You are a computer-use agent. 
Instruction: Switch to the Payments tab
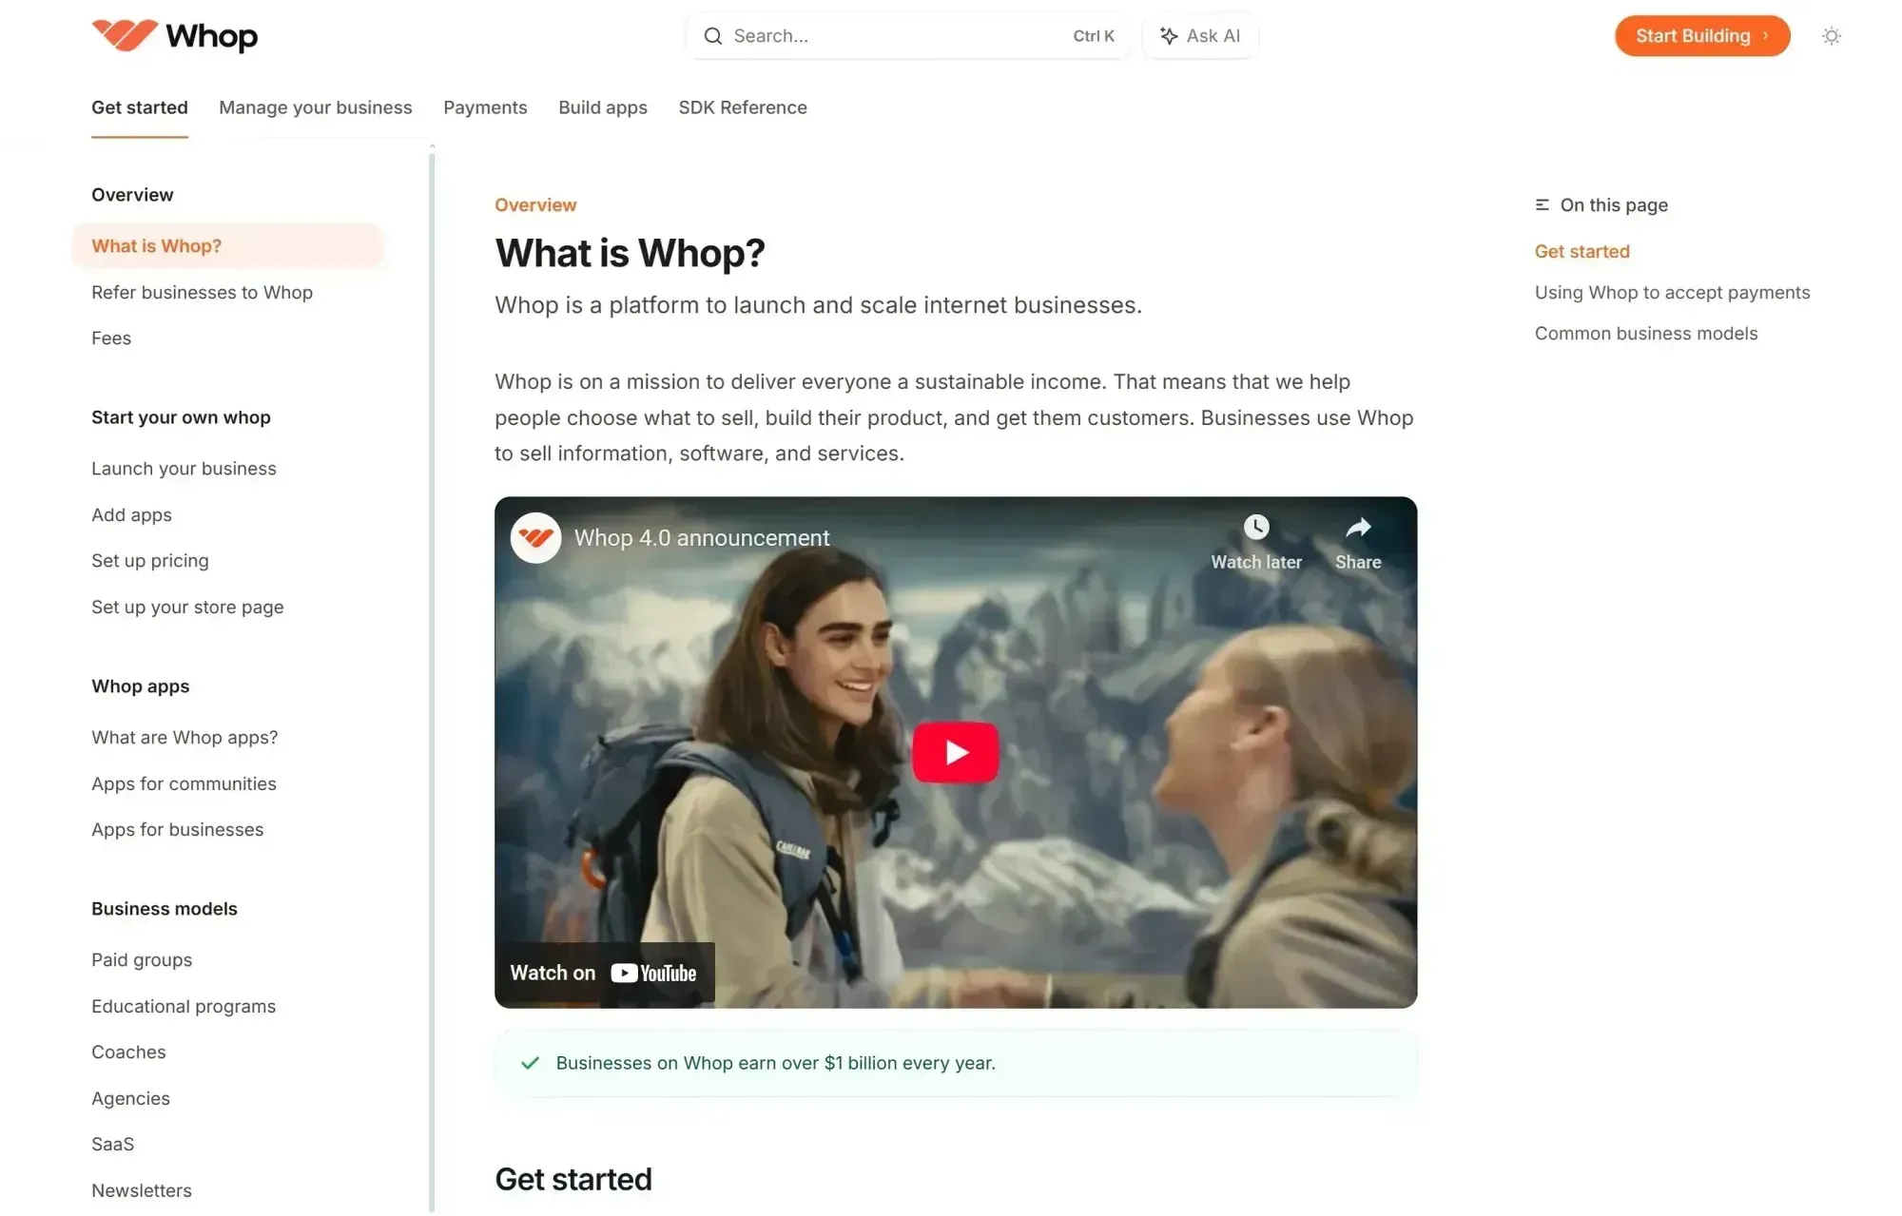(485, 107)
